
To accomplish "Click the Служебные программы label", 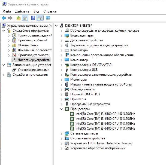I will tap(31, 30).
